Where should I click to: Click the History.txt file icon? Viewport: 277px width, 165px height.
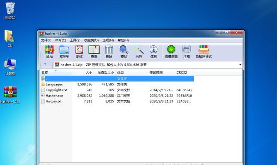[43, 101]
